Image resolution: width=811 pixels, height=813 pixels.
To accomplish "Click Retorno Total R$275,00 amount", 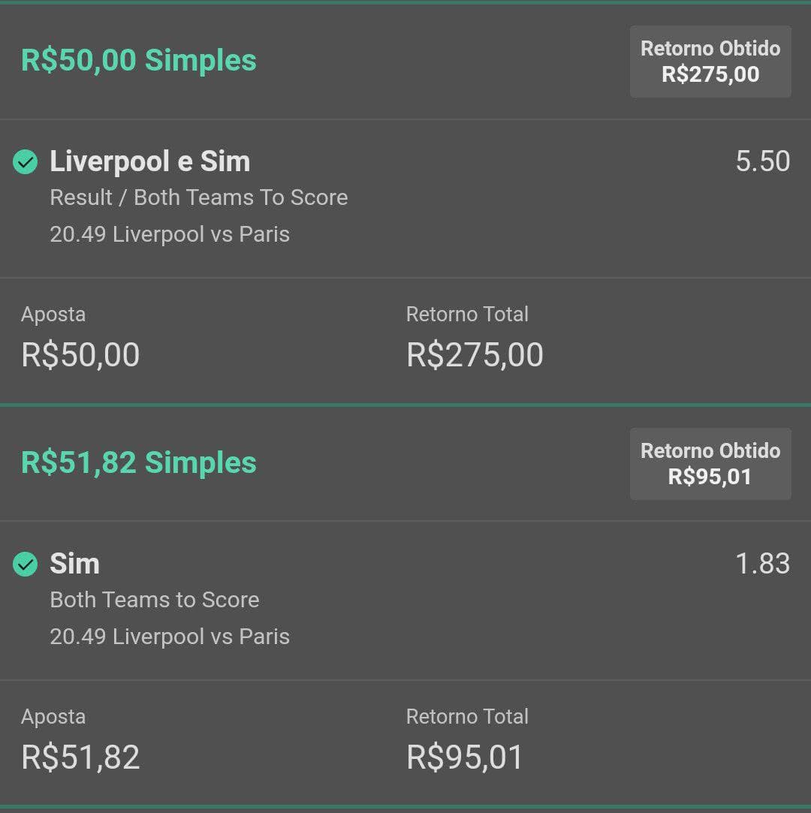I will click(x=475, y=354).
